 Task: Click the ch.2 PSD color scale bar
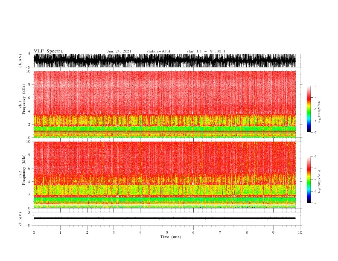pos(309,180)
